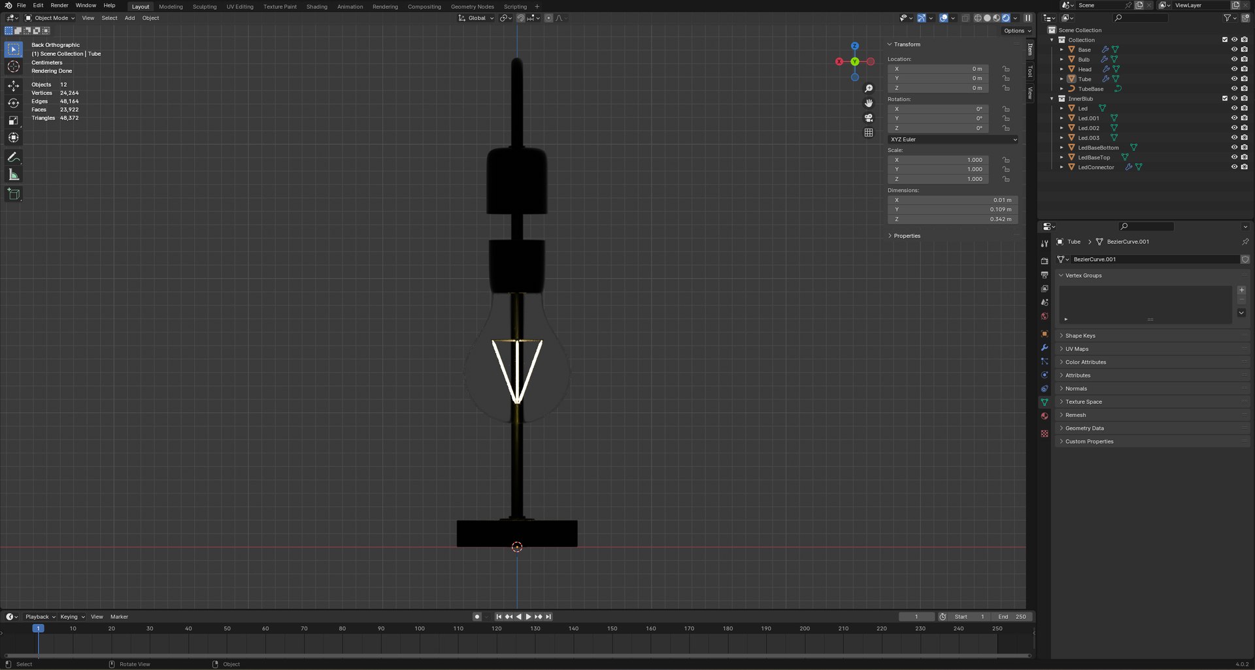Open the Scene properties tab
This screenshot has width=1255, height=670.
coord(1045,302)
